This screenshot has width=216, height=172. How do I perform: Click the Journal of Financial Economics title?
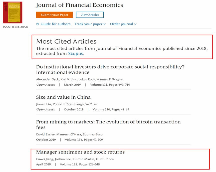pyautogui.click(x=80, y=5)
